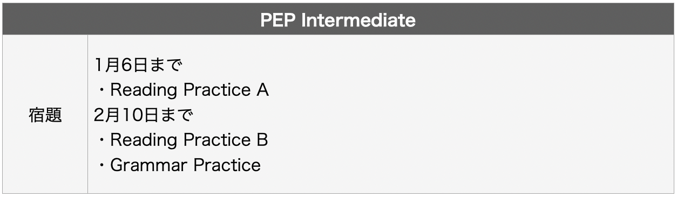This screenshot has height=197, width=677.
Task: Select the Reading Practice B item
Action: [x=182, y=139]
